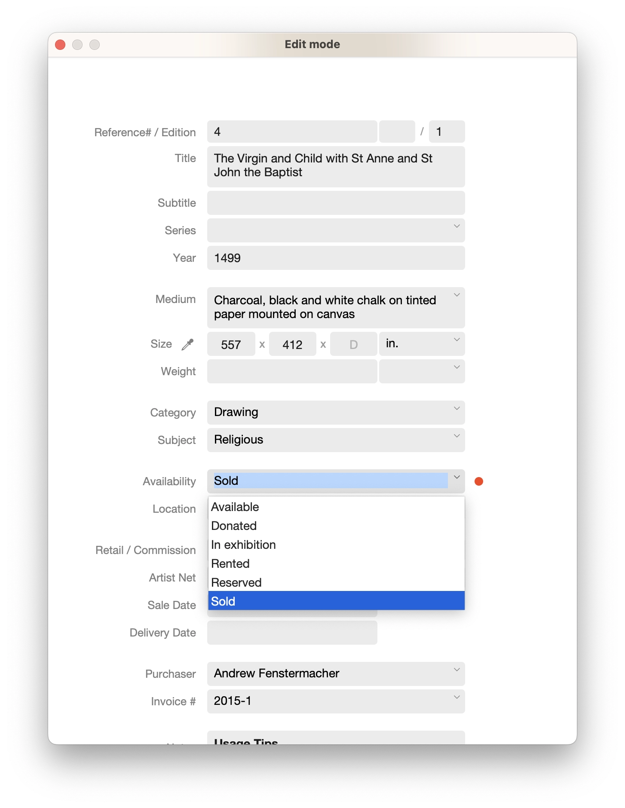Zoom the Edit mode window
The image size is (625, 808).
[95, 45]
